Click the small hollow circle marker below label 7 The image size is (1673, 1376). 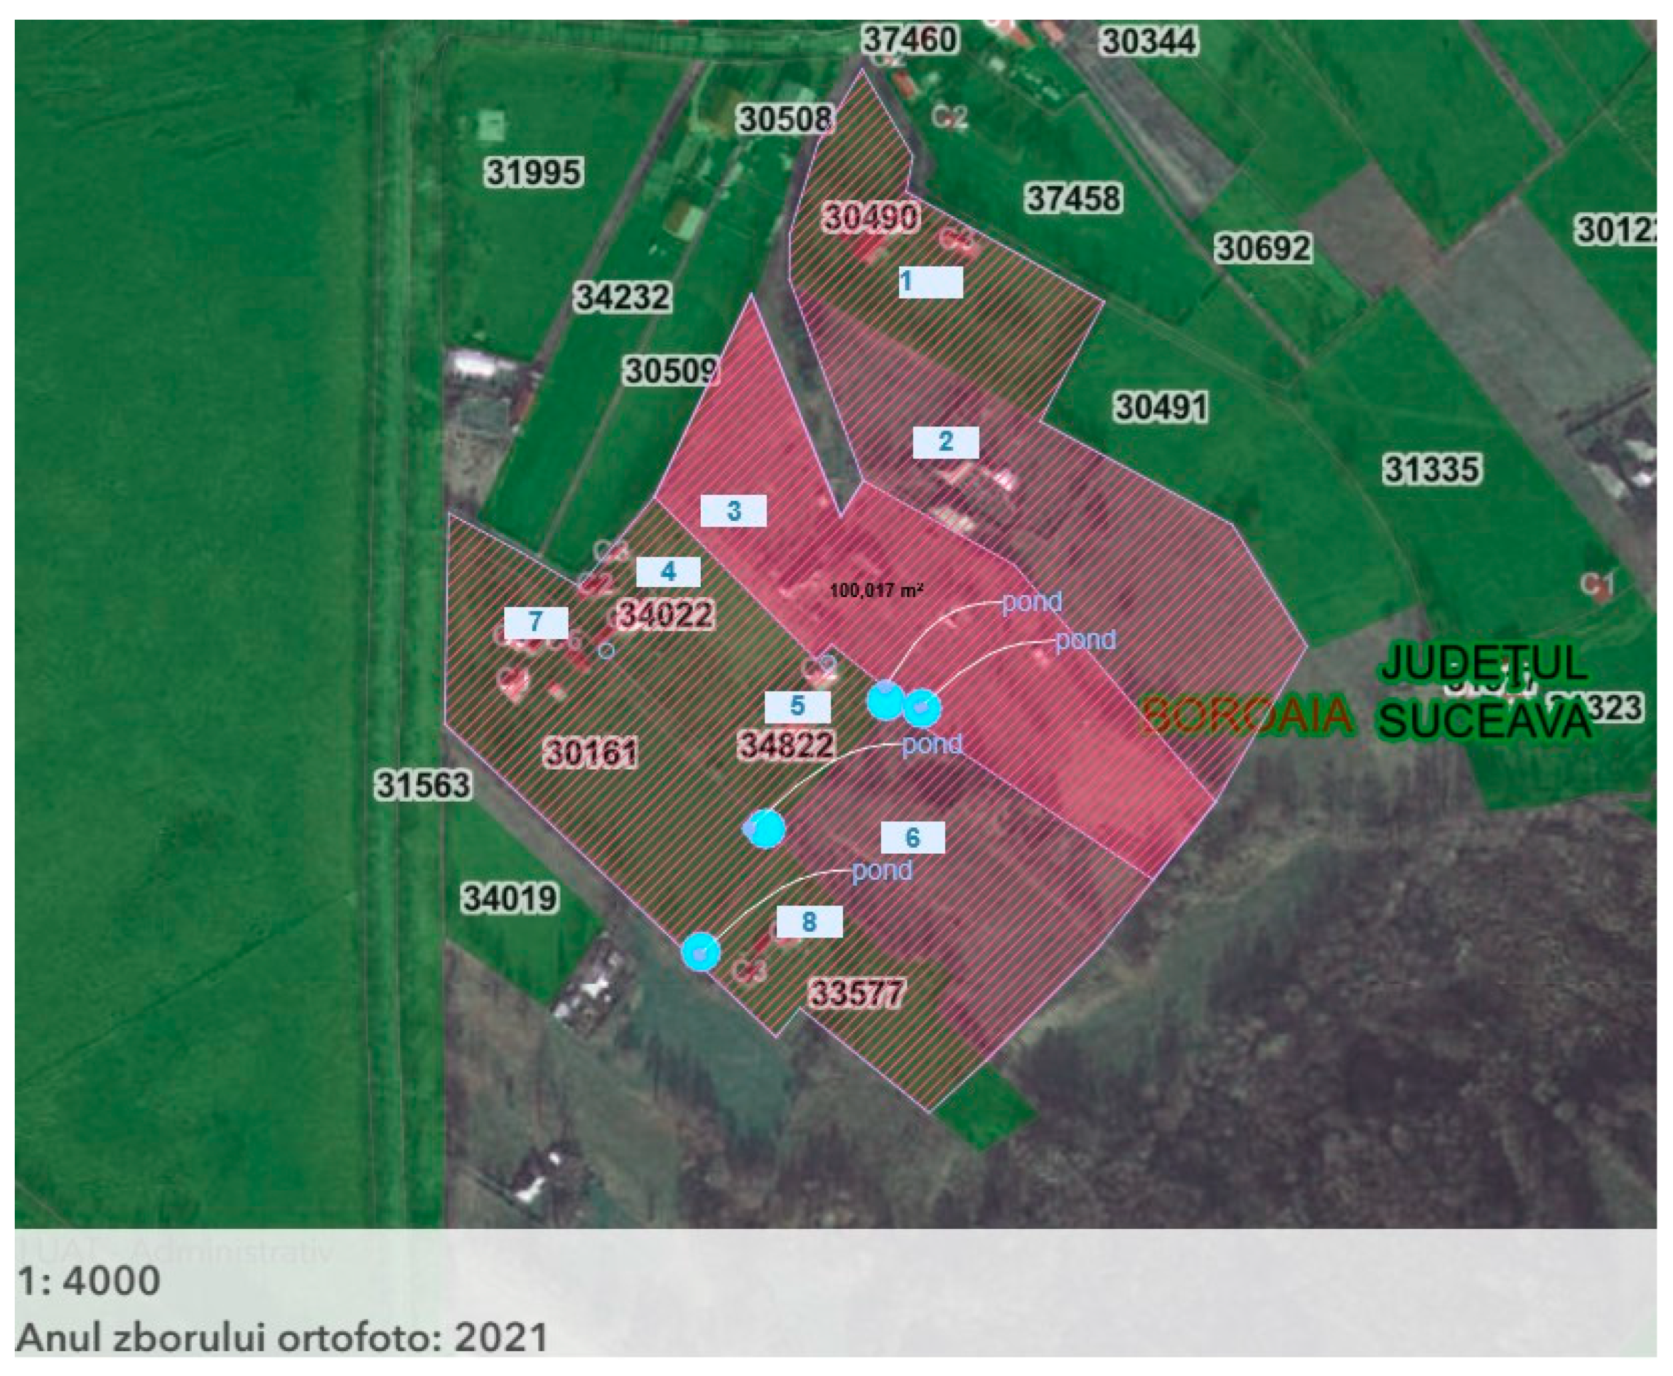pos(606,651)
